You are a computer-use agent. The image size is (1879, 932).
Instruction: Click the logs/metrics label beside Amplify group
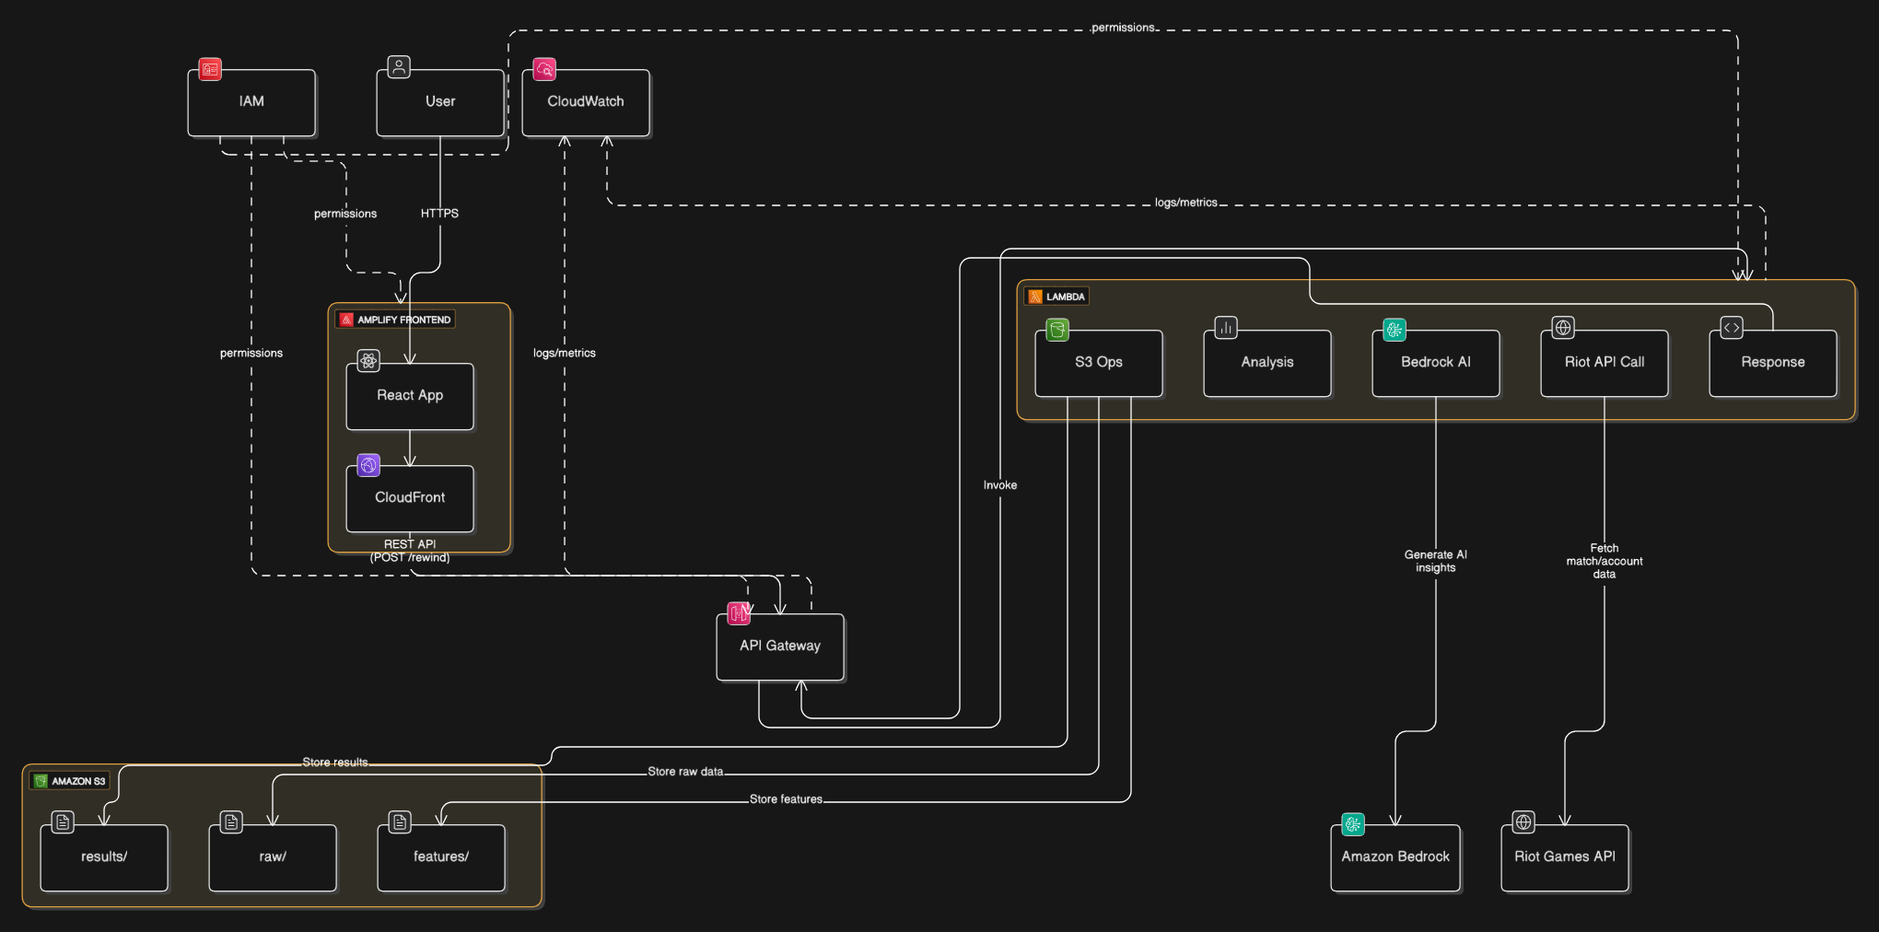565,353
